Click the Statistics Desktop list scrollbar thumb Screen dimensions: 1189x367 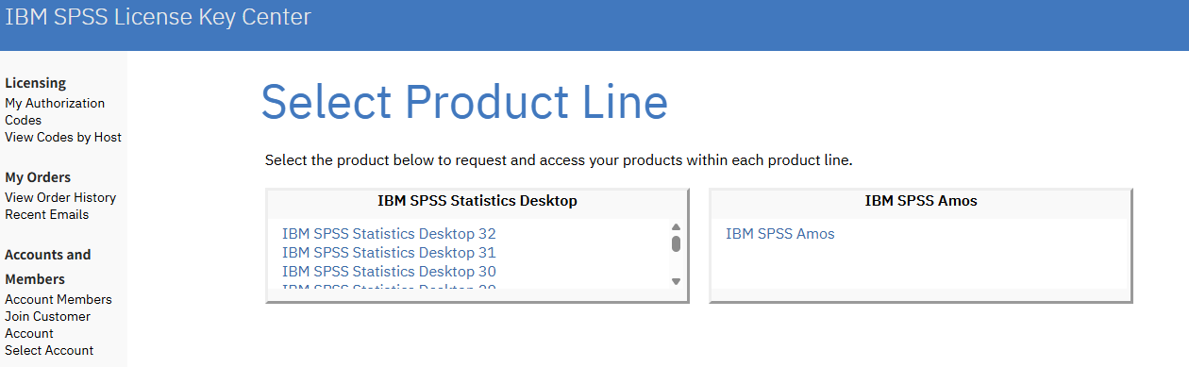click(x=676, y=243)
